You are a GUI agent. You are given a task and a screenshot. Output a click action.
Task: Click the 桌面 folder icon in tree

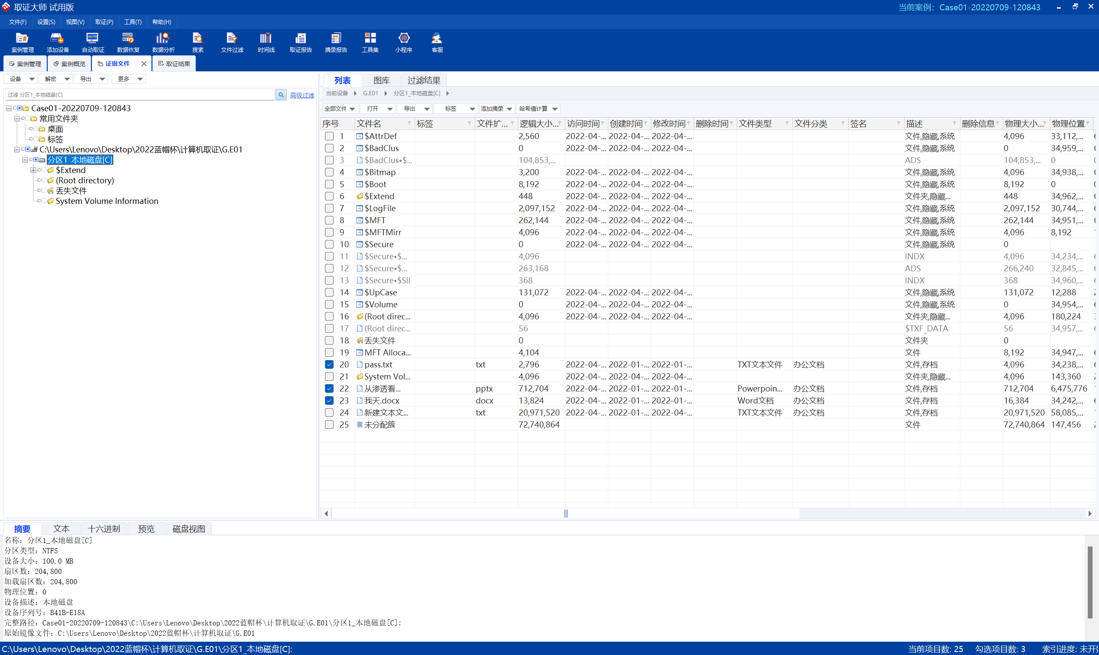42,129
